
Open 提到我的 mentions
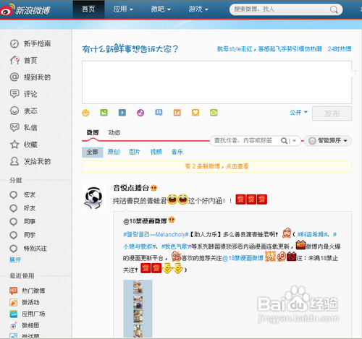30,77
